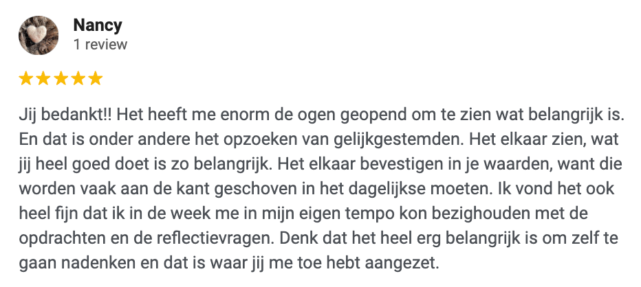641x287 pixels.
Task: Open reviewer name Nancy
Action: coord(98,25)
